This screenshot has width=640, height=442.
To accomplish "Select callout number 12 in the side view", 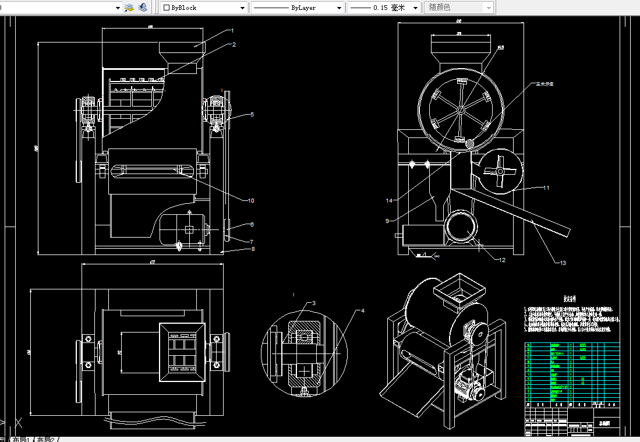I will 502,260.
